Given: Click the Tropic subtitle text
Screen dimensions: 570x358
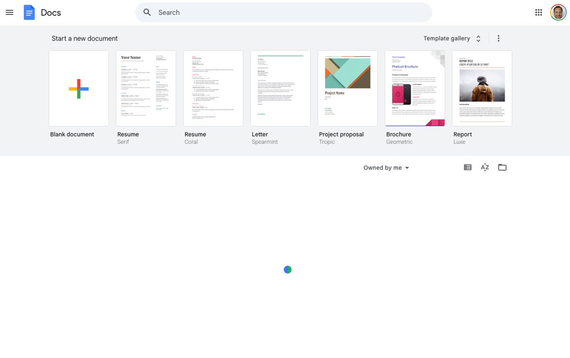Looking at the screenshot, I should pyautogui.click(x=327, y=142).
